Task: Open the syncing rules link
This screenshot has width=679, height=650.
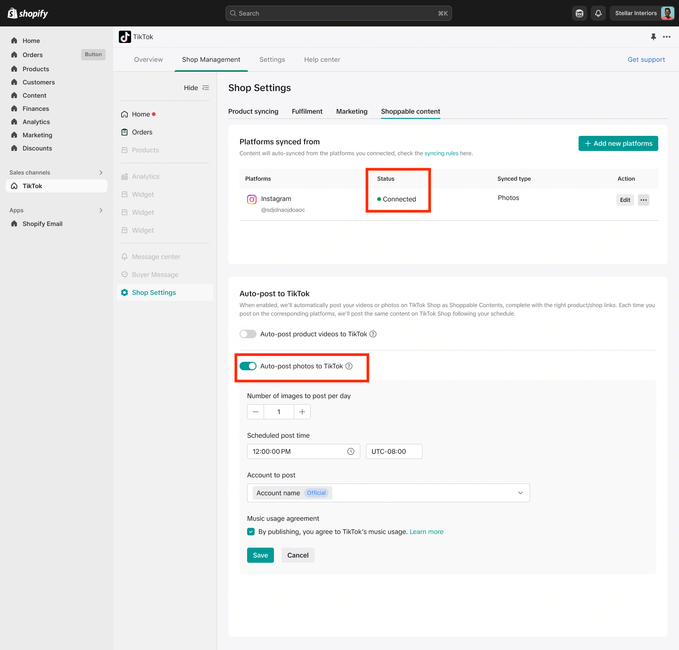Action: tap(441, 153)
